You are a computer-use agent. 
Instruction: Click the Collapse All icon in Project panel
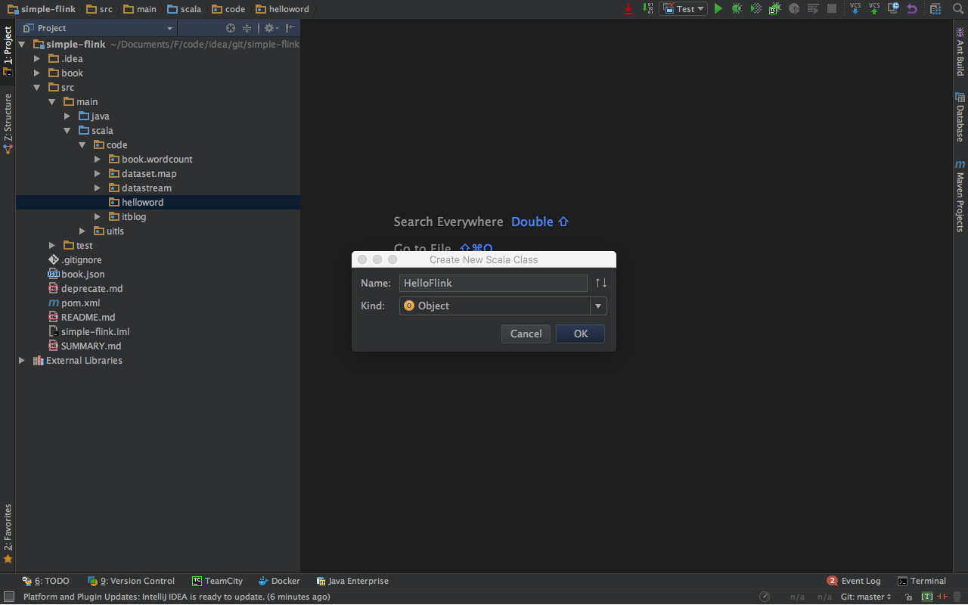[x=247, y=28]
